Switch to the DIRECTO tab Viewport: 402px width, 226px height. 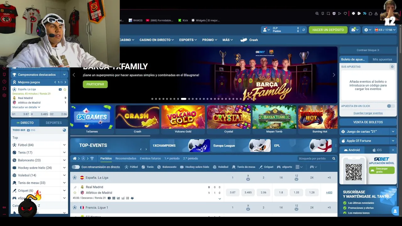point(25,123)
